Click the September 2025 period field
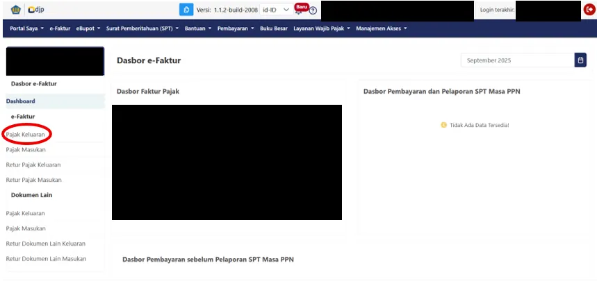Screen dimensions: 597x288 click(x=516, y=60)
